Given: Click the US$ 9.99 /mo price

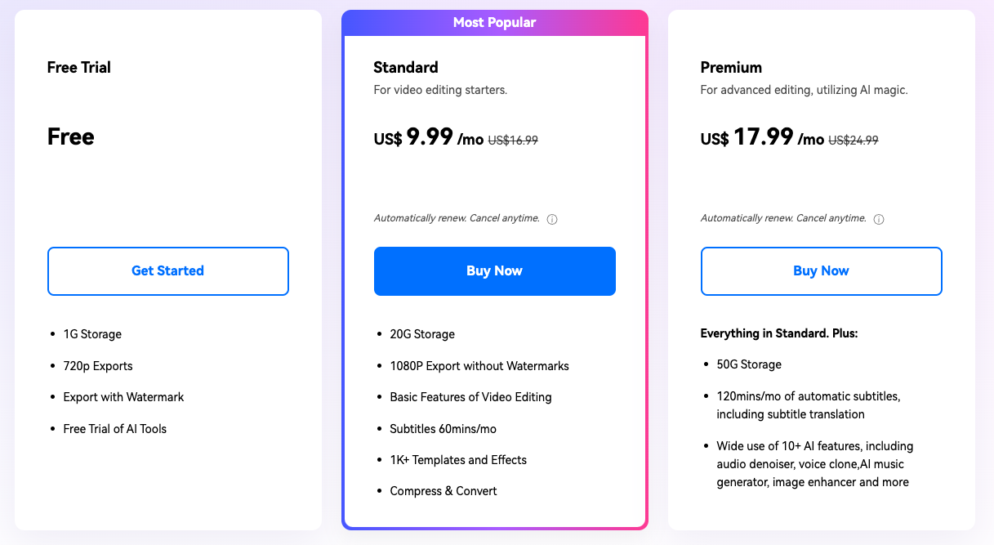Looking at the screenshot, I should coord(429,138).
